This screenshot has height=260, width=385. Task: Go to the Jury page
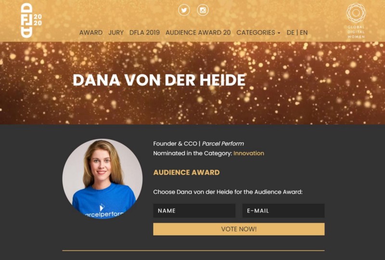[x=116, y=32]
